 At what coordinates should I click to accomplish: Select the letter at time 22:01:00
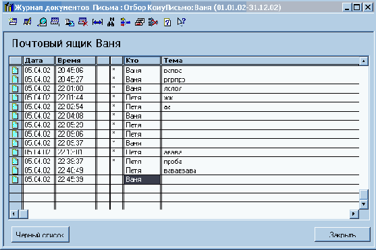pos(184,88)
